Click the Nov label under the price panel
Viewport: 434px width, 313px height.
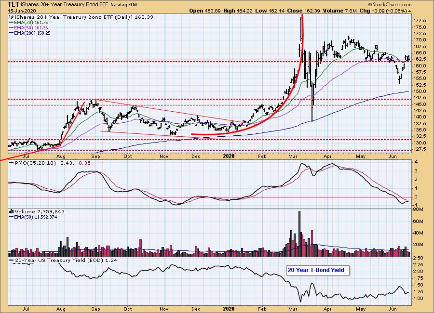[x=164, y=156]
